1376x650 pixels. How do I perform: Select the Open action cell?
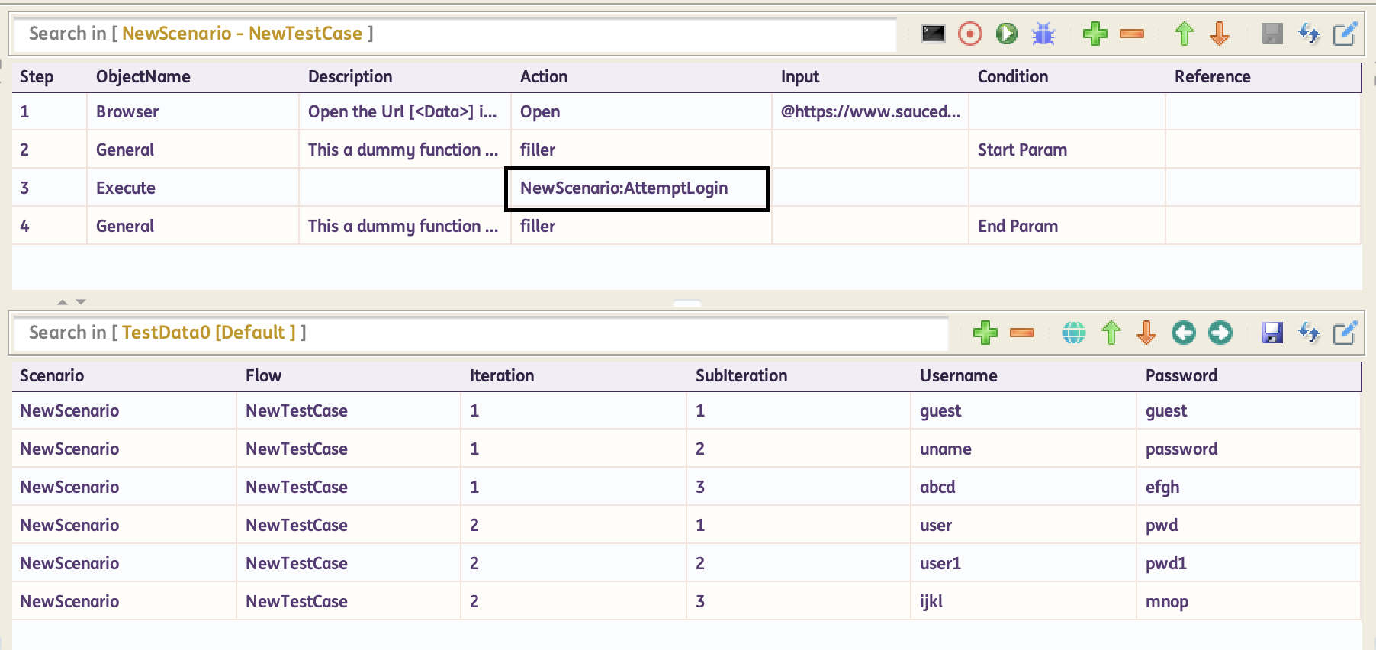click(x=641, y=111)
